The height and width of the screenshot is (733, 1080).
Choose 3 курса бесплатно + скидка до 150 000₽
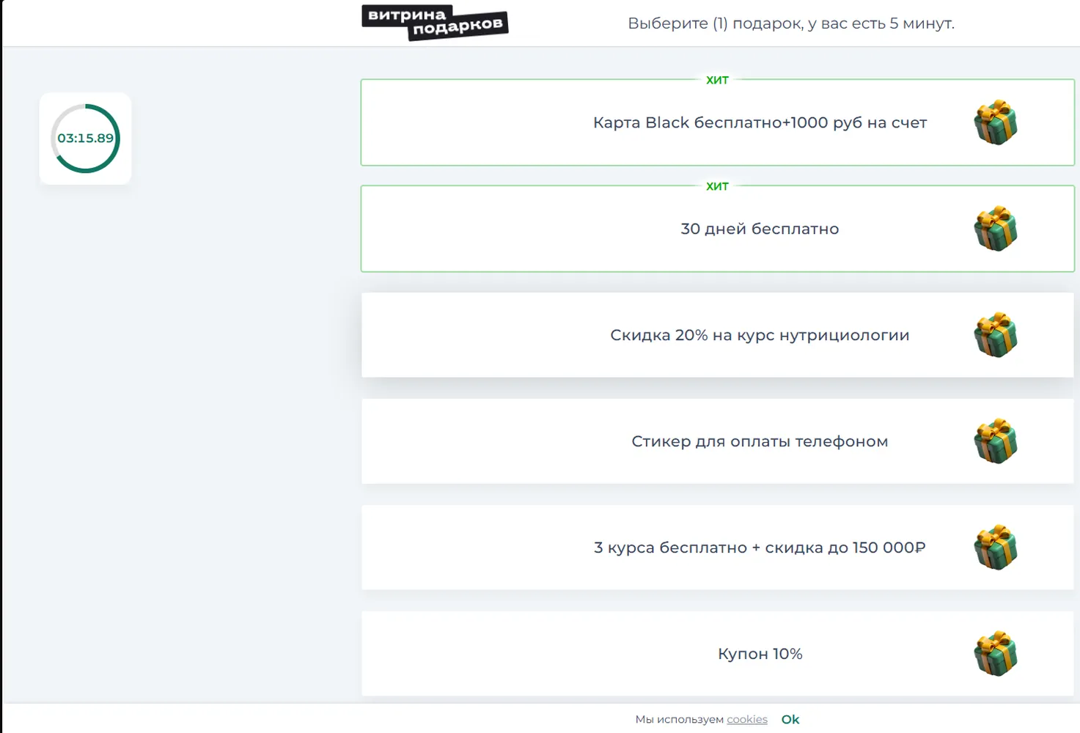(x=718, y=548)
